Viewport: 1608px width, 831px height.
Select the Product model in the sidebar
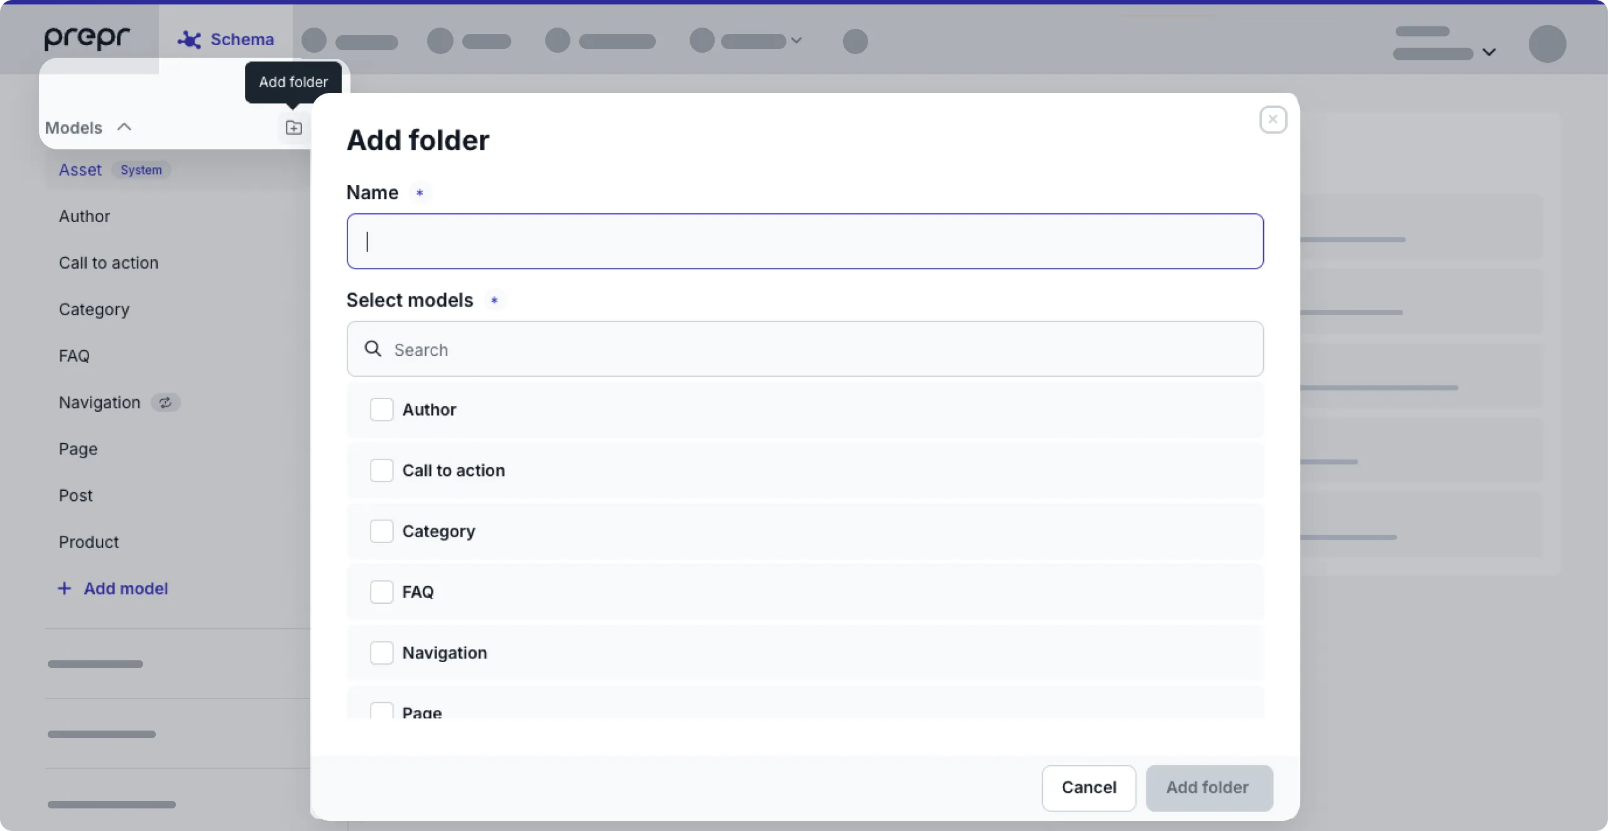(89, 542)
